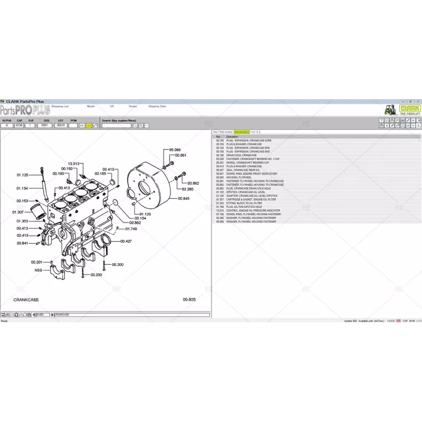Click the CLARK forklift logo
The width and height of the screenshot is (422, 422).
[402, 109]
